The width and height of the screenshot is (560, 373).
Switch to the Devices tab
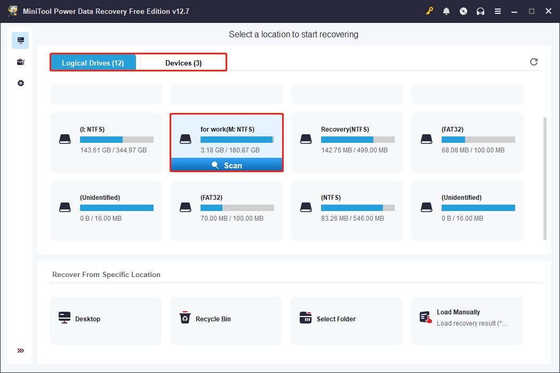coord(182,62)
